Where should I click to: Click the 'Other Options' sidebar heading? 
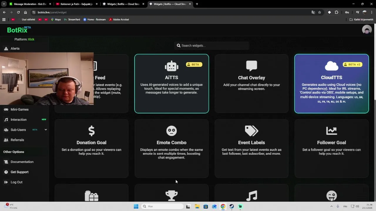point(14,152)
